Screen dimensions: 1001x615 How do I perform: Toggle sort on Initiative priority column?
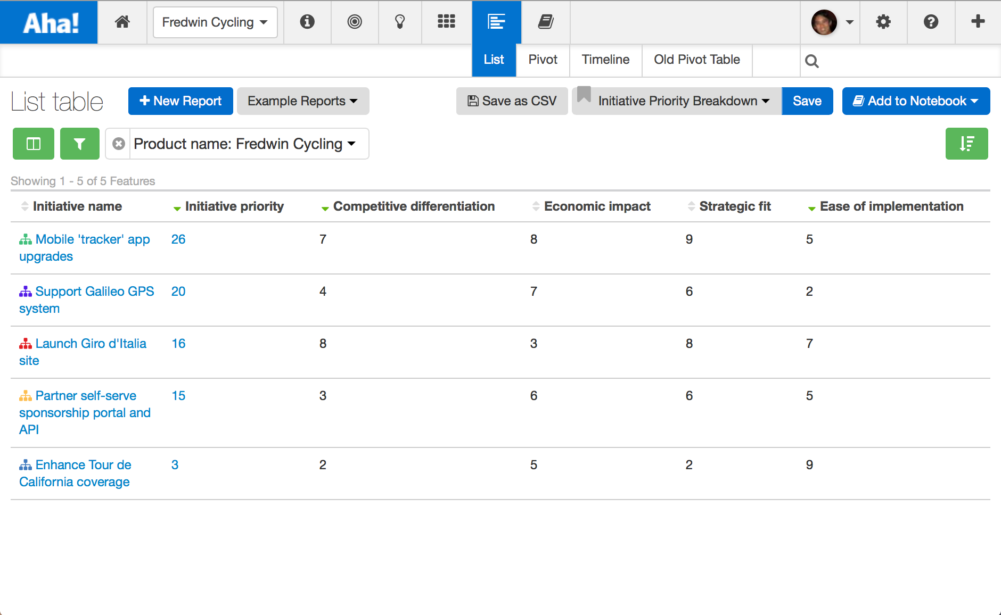pos(177,207)
